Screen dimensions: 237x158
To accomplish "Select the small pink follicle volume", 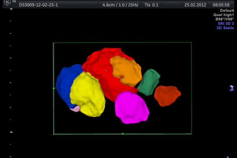I will (x=75, y=109).
